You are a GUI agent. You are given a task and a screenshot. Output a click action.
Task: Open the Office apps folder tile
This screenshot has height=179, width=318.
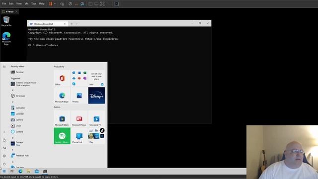point(79,78)
